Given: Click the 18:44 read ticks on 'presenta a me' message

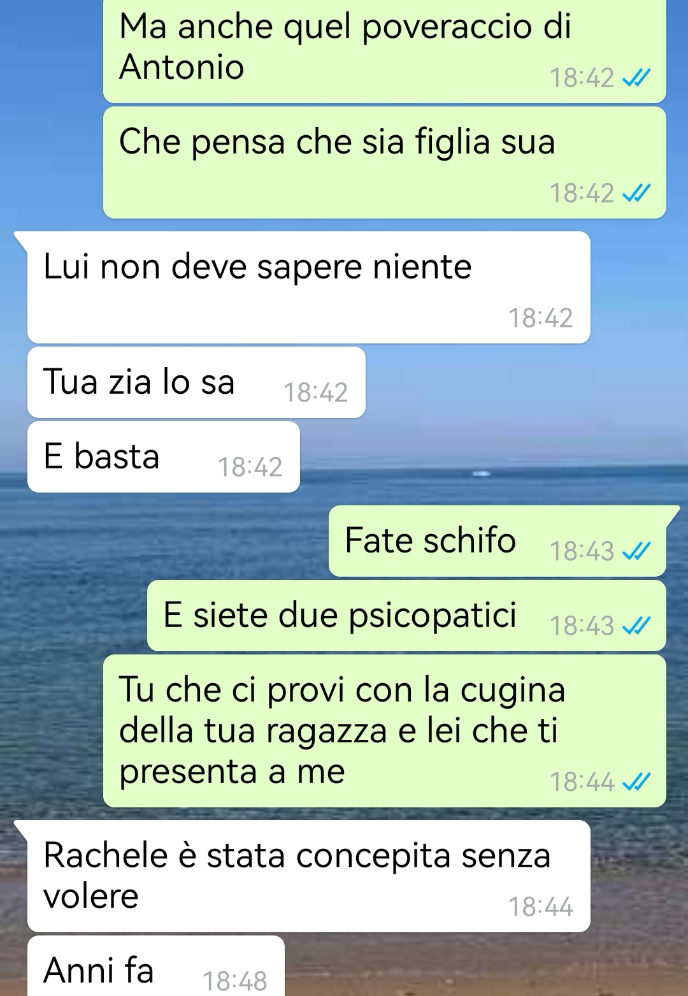Looking at the screenshot, I should (x=636, y=781).
